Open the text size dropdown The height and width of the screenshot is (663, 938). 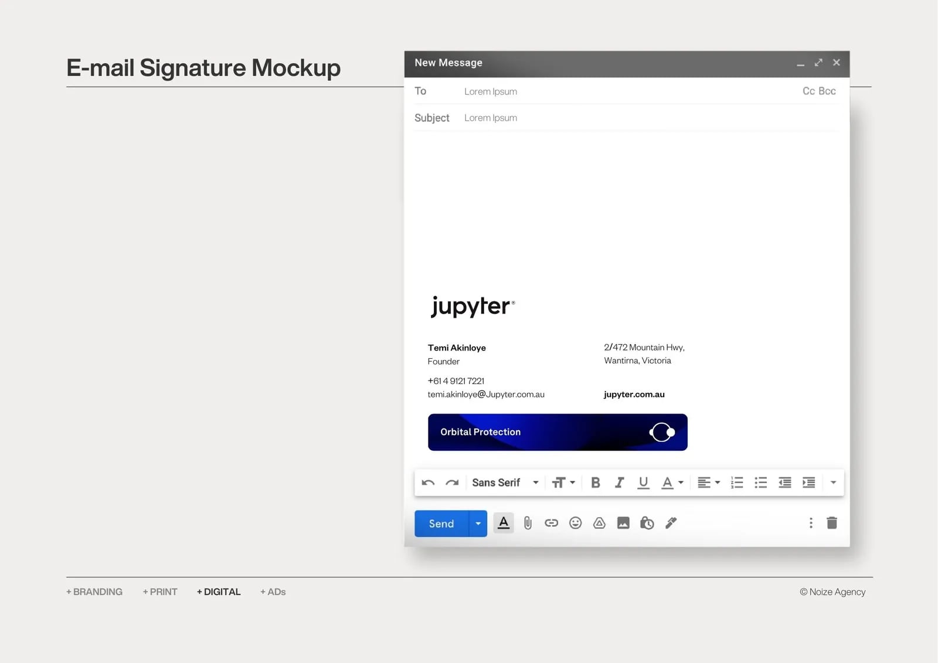563,482
